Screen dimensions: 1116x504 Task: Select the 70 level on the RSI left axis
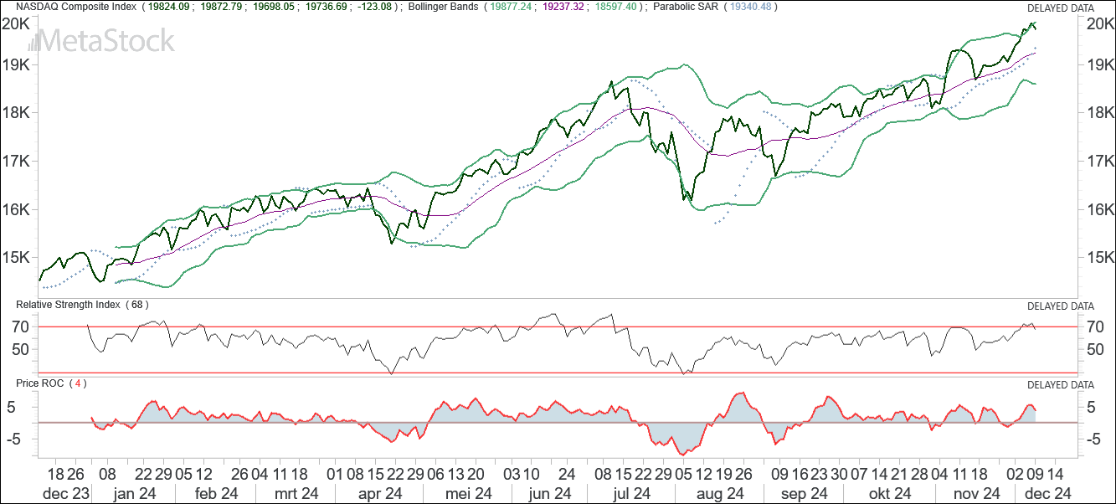tap(21, 327)
